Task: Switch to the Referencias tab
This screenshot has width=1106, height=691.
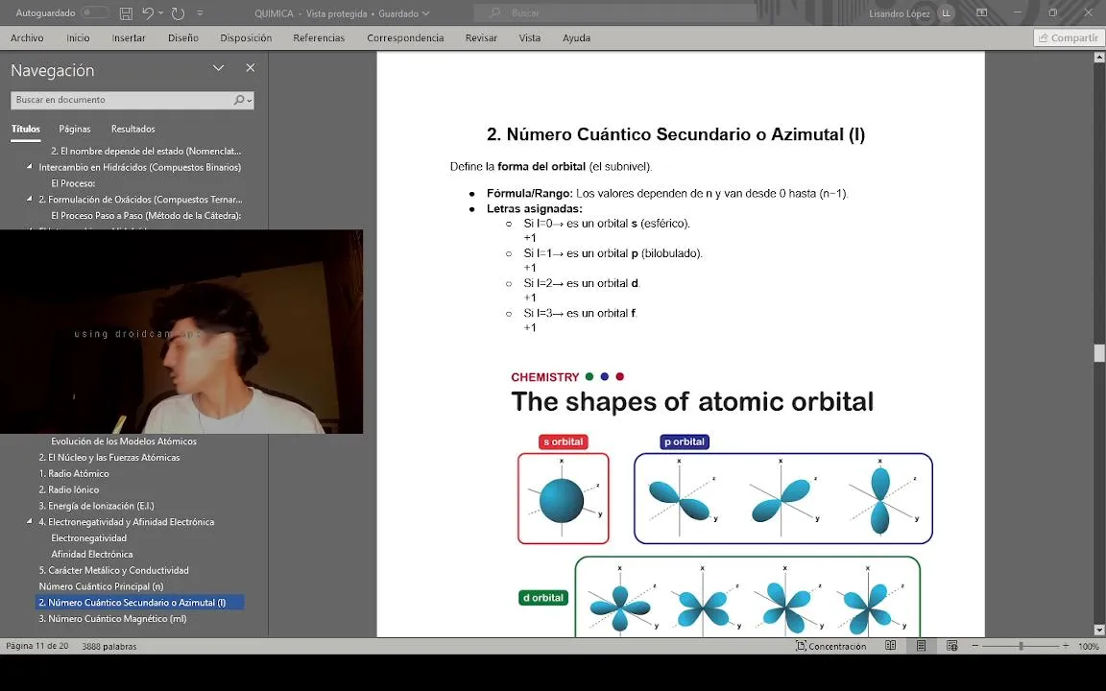Action: click(x=319, y=38)
